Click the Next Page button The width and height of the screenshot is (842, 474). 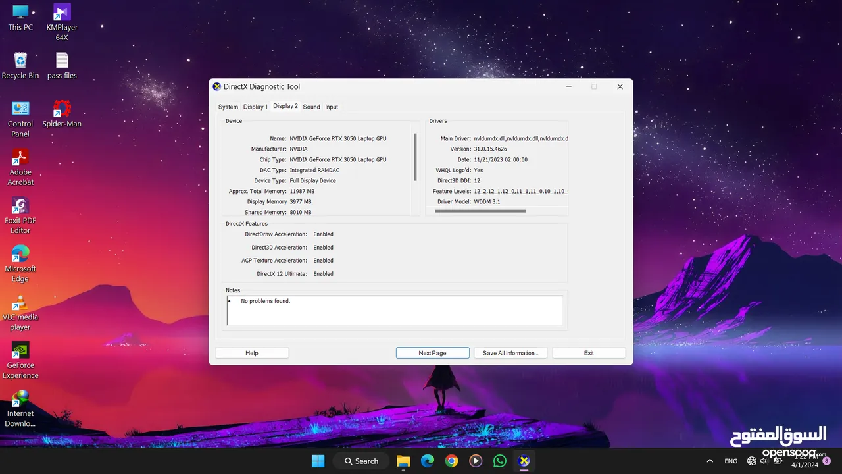click(x=432, y=353)
